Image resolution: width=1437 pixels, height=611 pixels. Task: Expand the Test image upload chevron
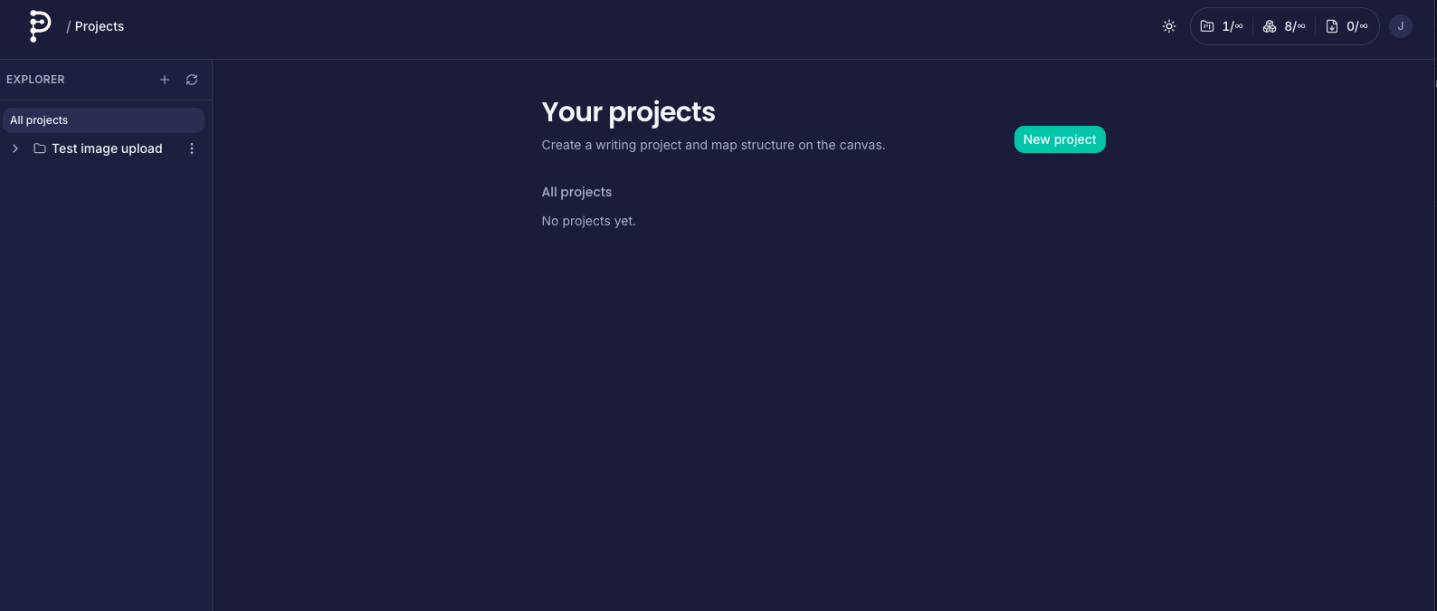[15, 148]
